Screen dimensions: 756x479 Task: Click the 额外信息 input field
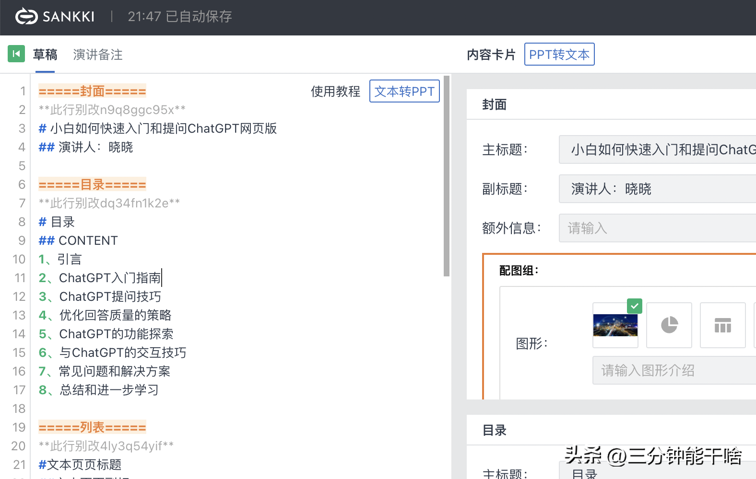tap(657, 228)
